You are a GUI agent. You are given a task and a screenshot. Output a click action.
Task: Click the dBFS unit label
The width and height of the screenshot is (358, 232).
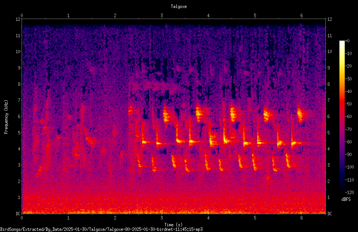346,199
